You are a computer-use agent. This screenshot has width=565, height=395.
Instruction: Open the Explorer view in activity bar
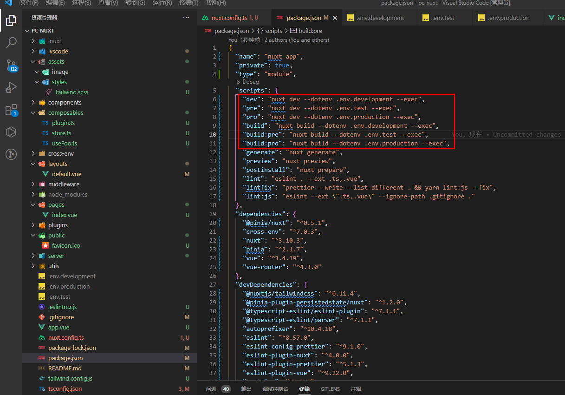(x=11, y=20)
